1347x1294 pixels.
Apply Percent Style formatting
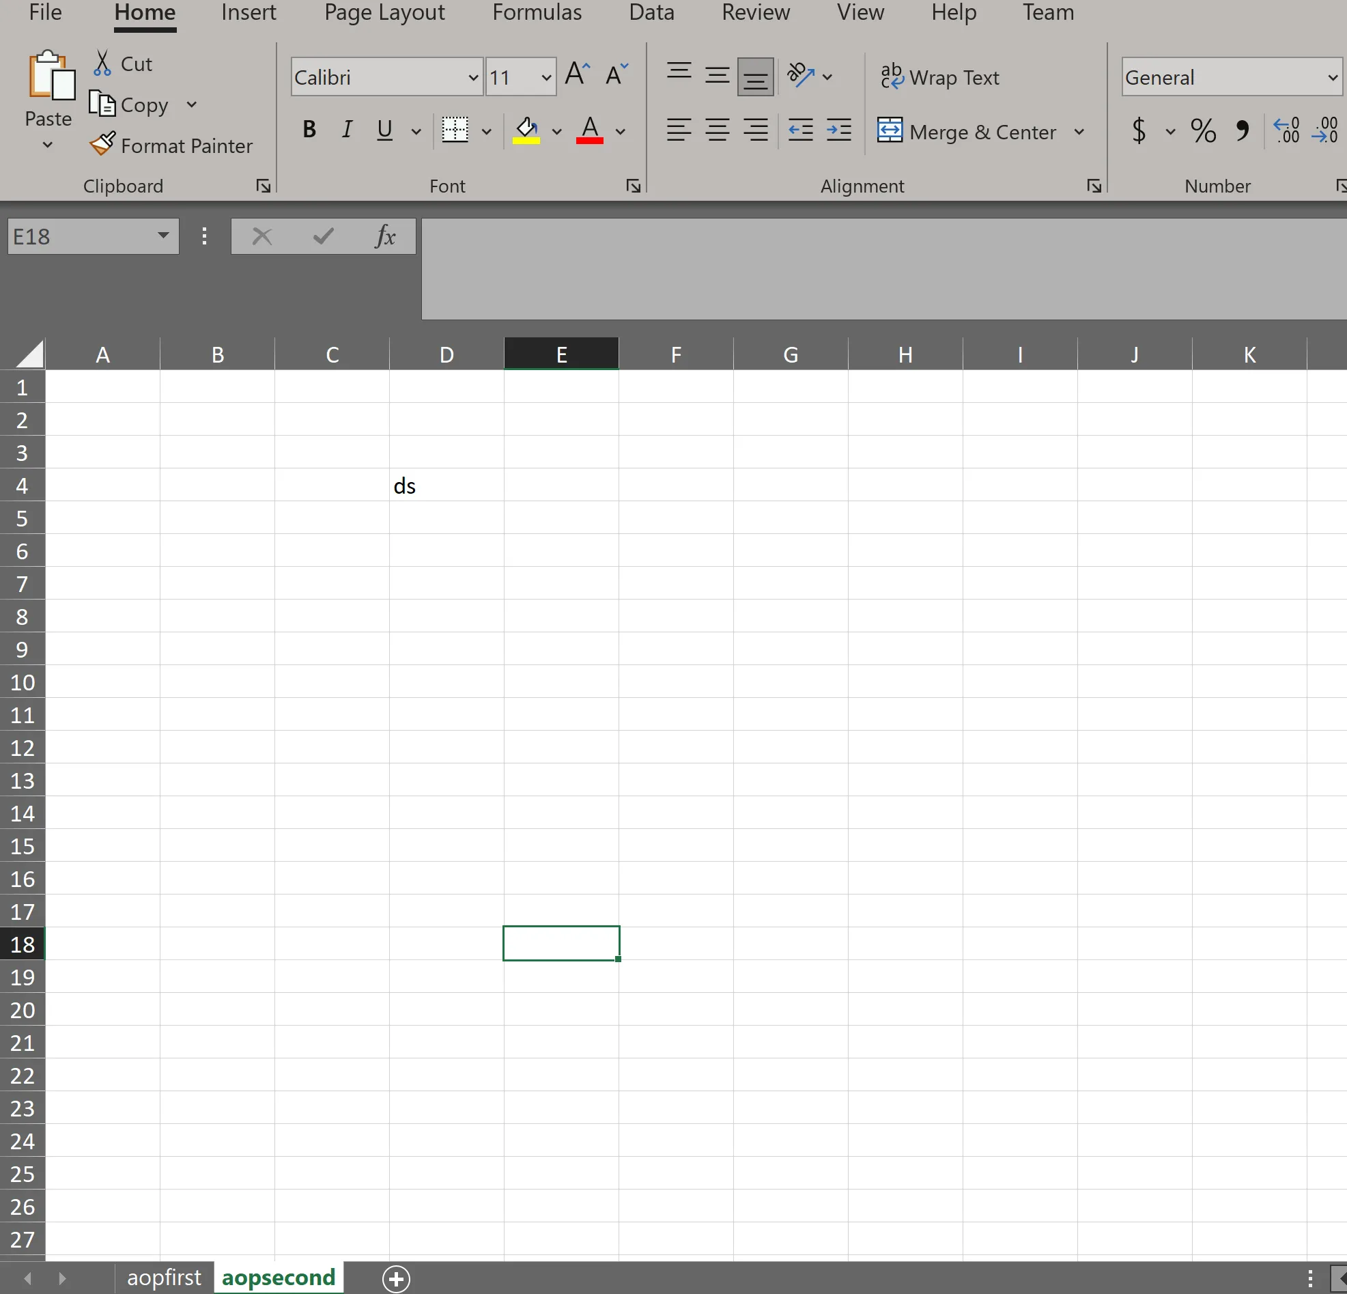tap(1203, 130)
